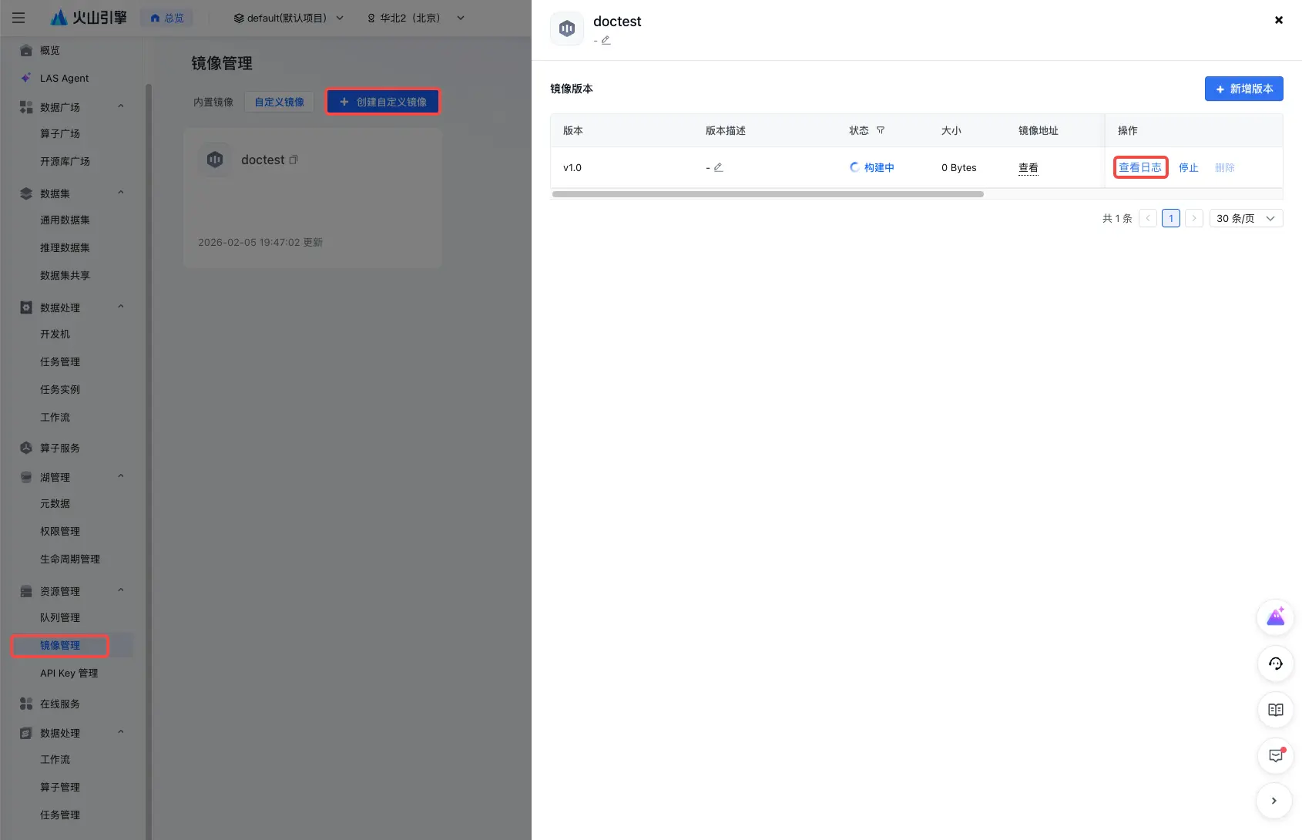
Task: Click the LAS Agent sparkle icon
Action: pos(25,78)
